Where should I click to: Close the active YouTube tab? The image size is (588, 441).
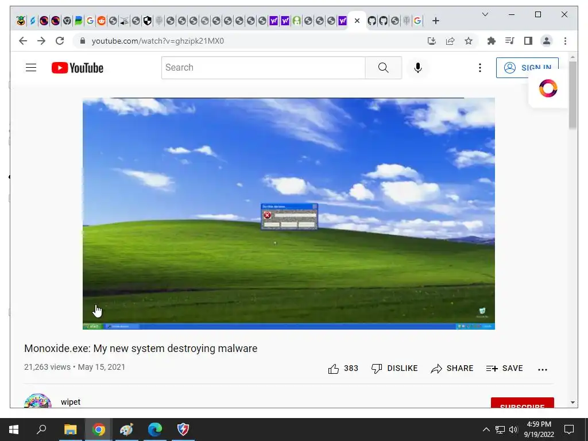click(x=357, y=21)
